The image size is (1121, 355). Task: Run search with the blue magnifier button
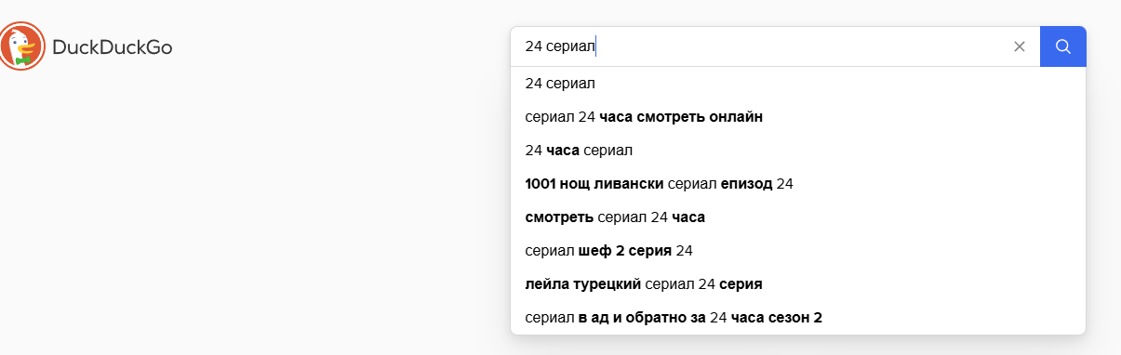[x=1062, y=46]
